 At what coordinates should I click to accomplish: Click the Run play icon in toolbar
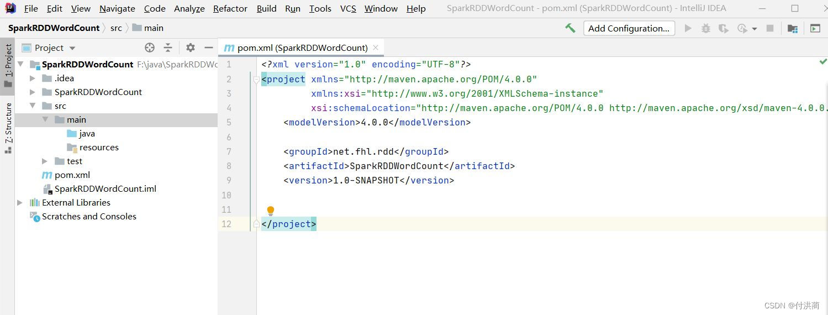coord(688,28)
